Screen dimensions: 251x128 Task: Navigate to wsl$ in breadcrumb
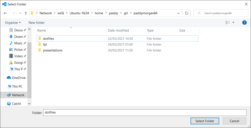point(61,13)
